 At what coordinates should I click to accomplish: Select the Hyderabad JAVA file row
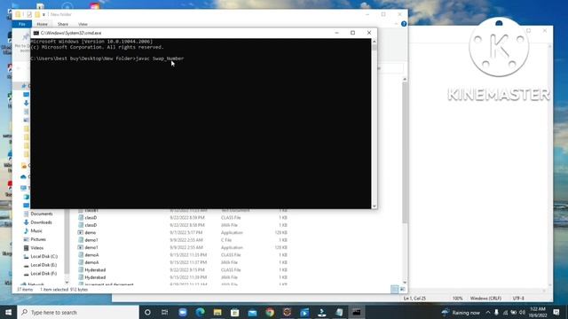point(183,277)
